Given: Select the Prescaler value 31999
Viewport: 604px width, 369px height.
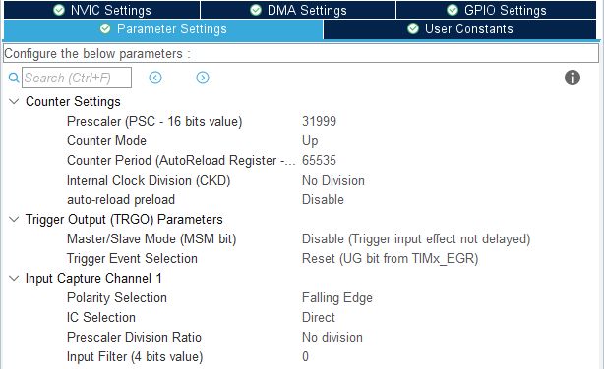Looking at the screenshot, I should (319, 121).
